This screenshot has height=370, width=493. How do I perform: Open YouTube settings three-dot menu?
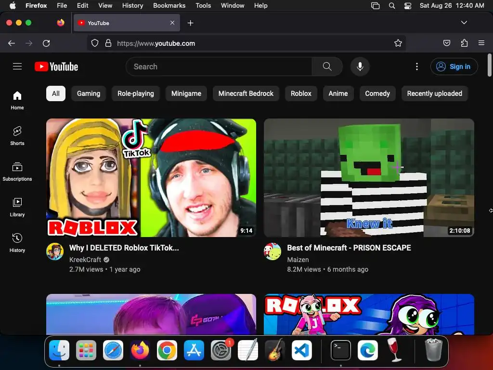(417, 66)
